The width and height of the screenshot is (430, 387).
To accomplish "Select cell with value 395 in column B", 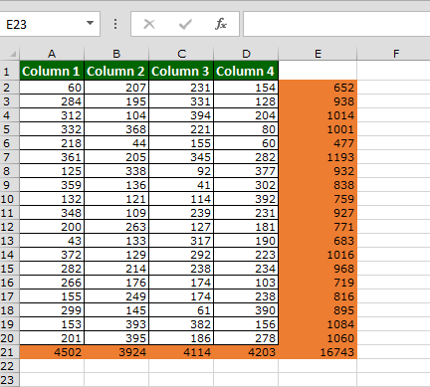I will pos(116,338).
